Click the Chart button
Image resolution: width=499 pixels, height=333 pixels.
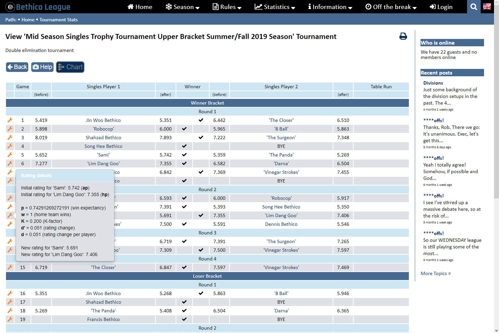70,67
